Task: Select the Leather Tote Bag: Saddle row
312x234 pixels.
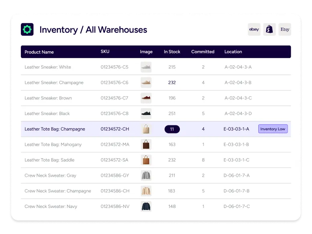Action: [49, 160]
